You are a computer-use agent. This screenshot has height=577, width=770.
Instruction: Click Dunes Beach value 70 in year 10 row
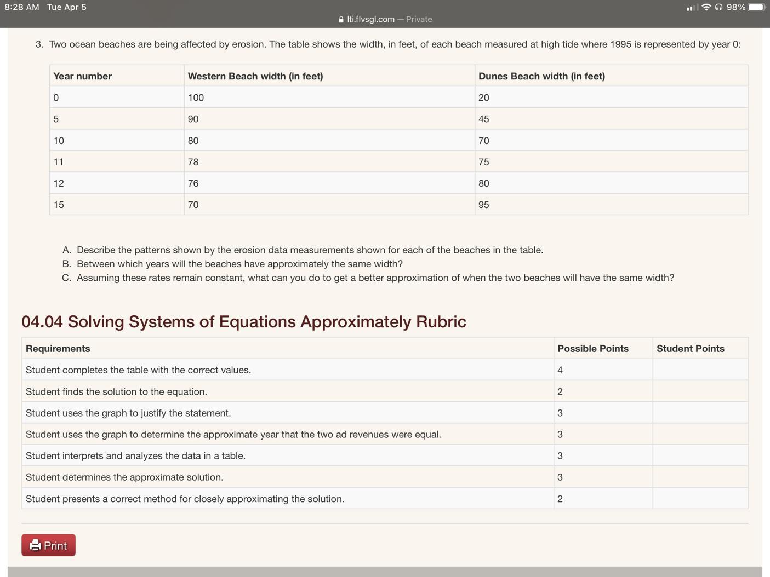tap(483, 141)
